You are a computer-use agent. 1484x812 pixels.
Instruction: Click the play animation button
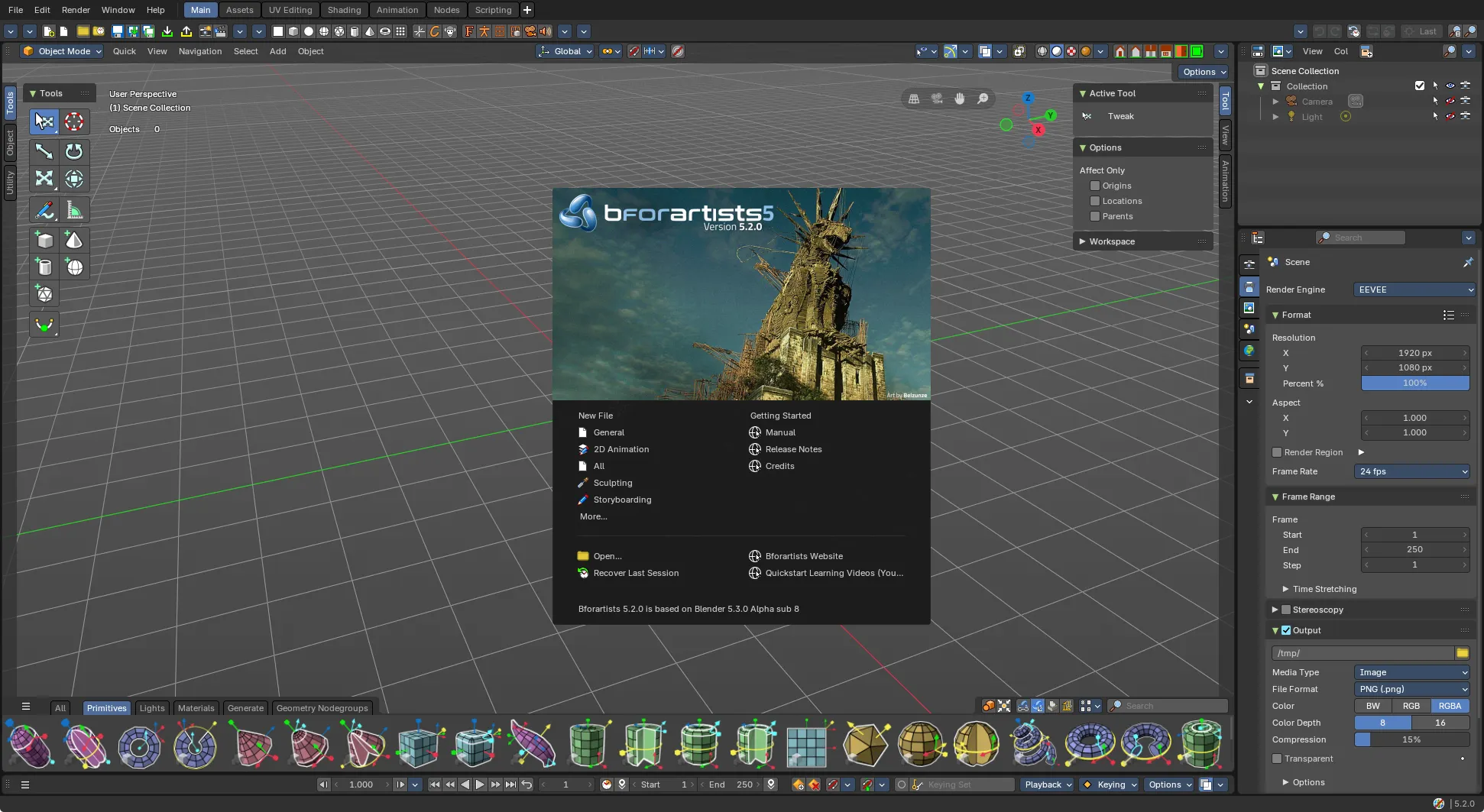coord(480,785)
